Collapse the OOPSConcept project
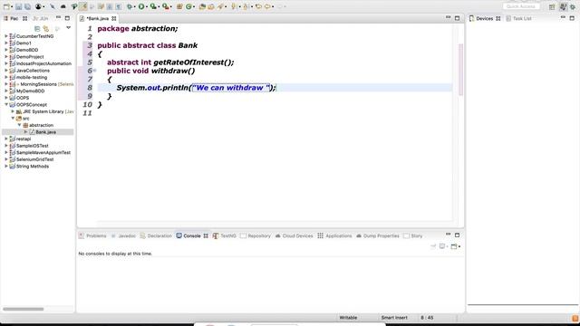580x326 pixels. (6, 105)
